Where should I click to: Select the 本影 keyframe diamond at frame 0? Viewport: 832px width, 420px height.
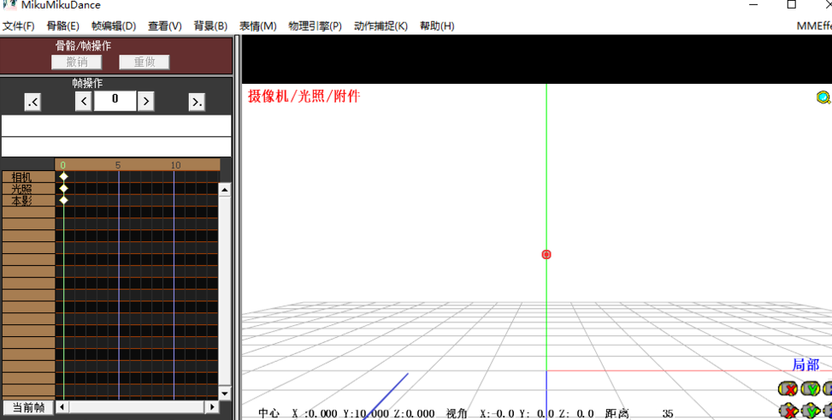63,200
